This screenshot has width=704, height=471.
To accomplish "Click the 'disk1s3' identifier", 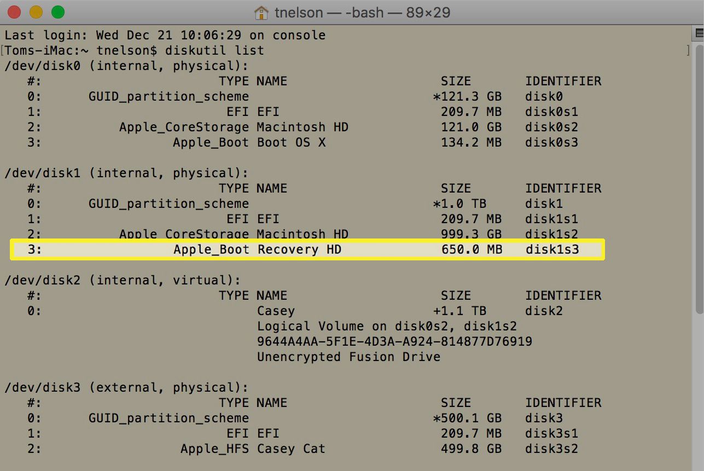I will (552, 250).
